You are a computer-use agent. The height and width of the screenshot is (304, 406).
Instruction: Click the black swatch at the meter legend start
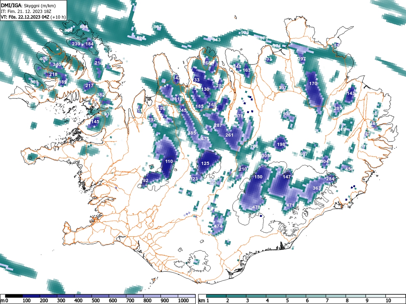(x=14, y=296)
